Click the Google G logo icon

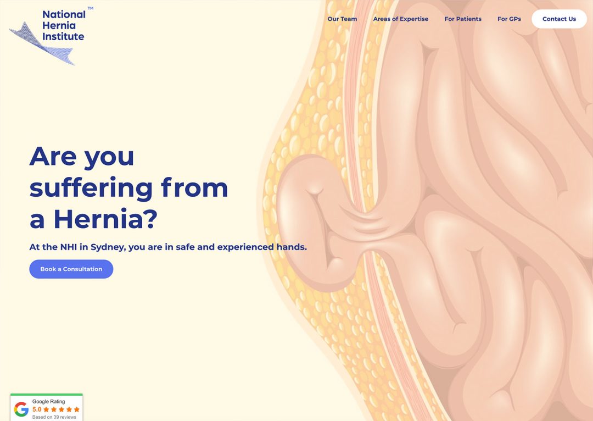click(x=21, y=409)
